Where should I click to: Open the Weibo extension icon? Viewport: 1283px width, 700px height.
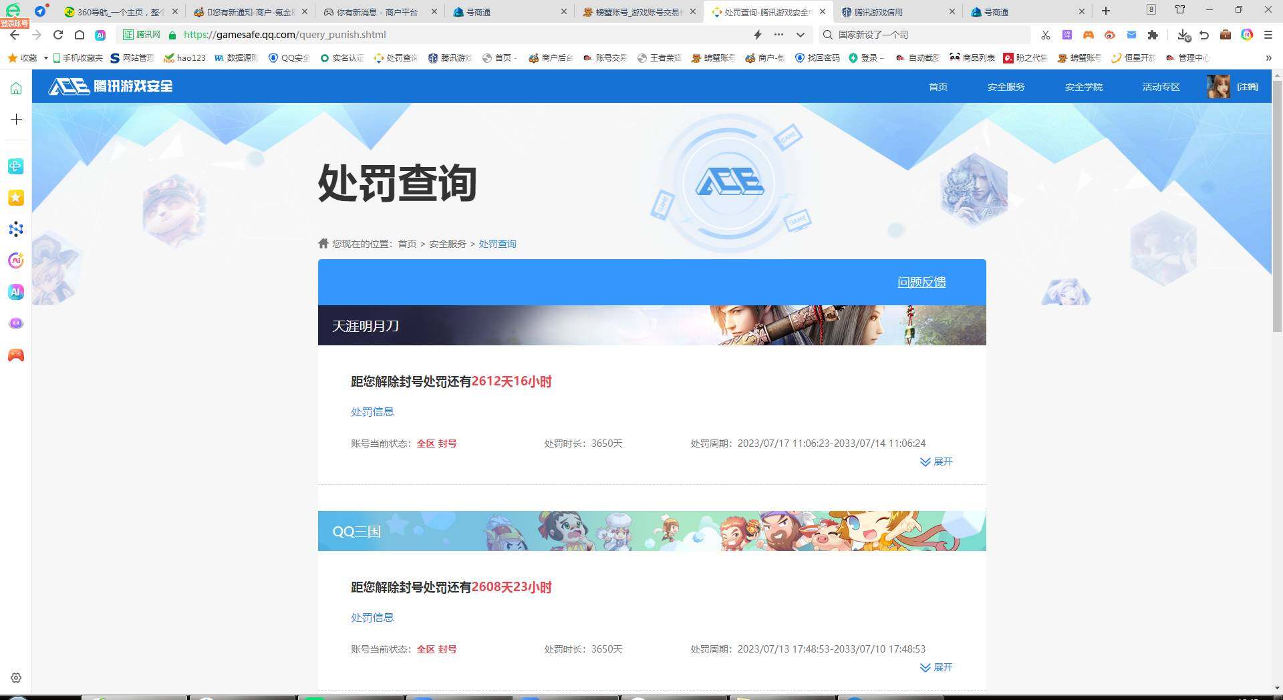tap(1110, 35)
